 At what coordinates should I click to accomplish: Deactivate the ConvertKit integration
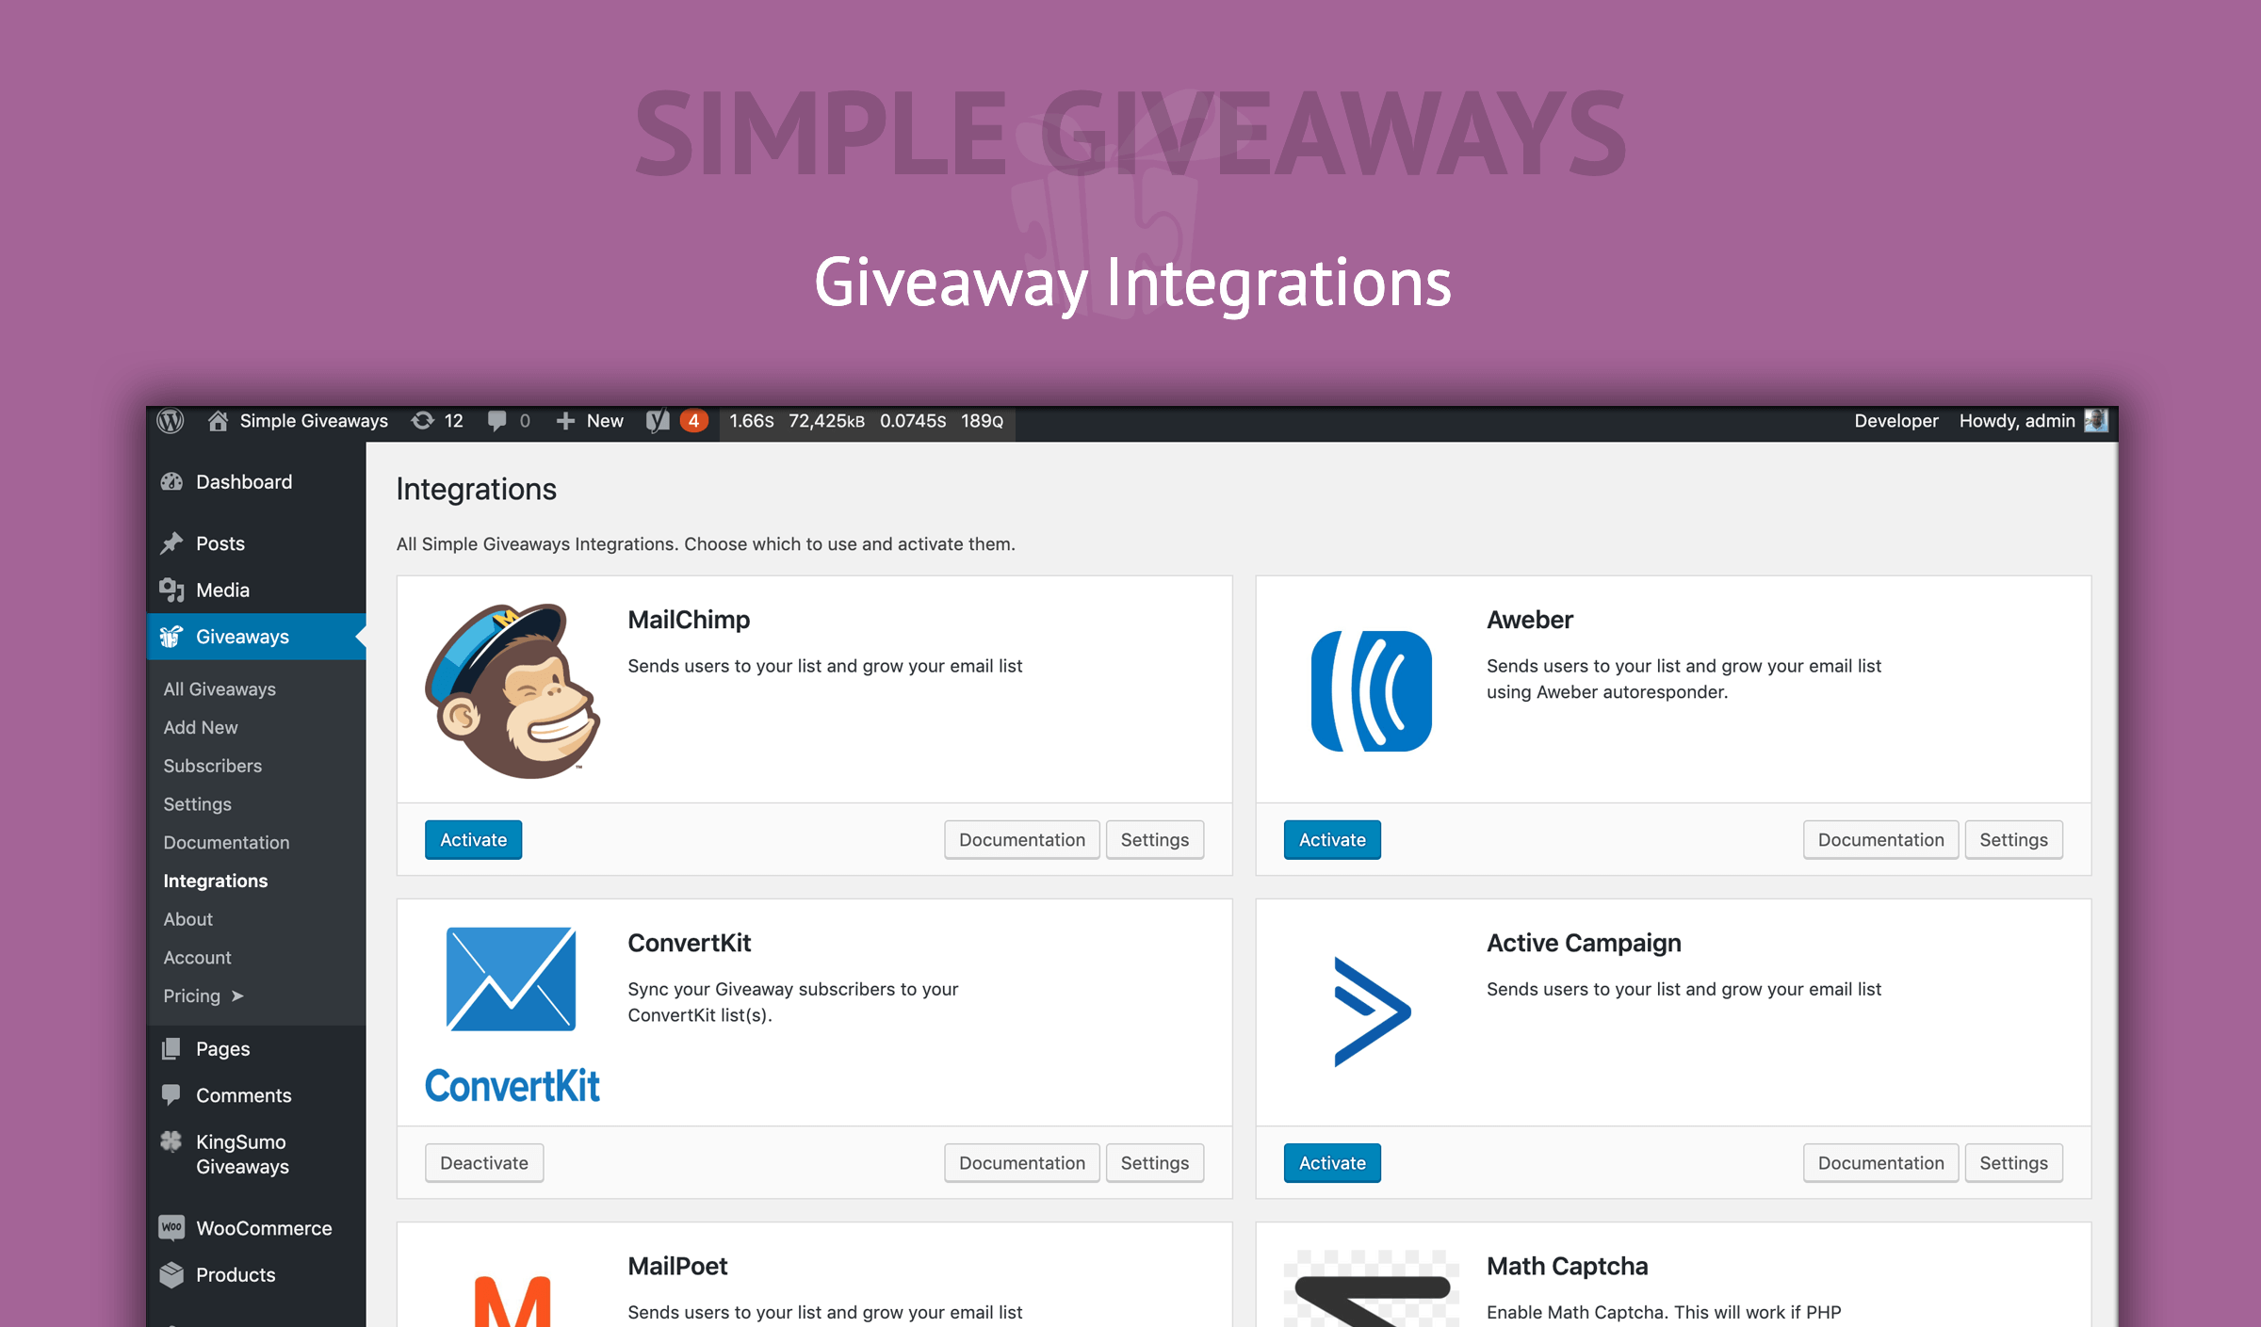click(x=483, y=1163)
